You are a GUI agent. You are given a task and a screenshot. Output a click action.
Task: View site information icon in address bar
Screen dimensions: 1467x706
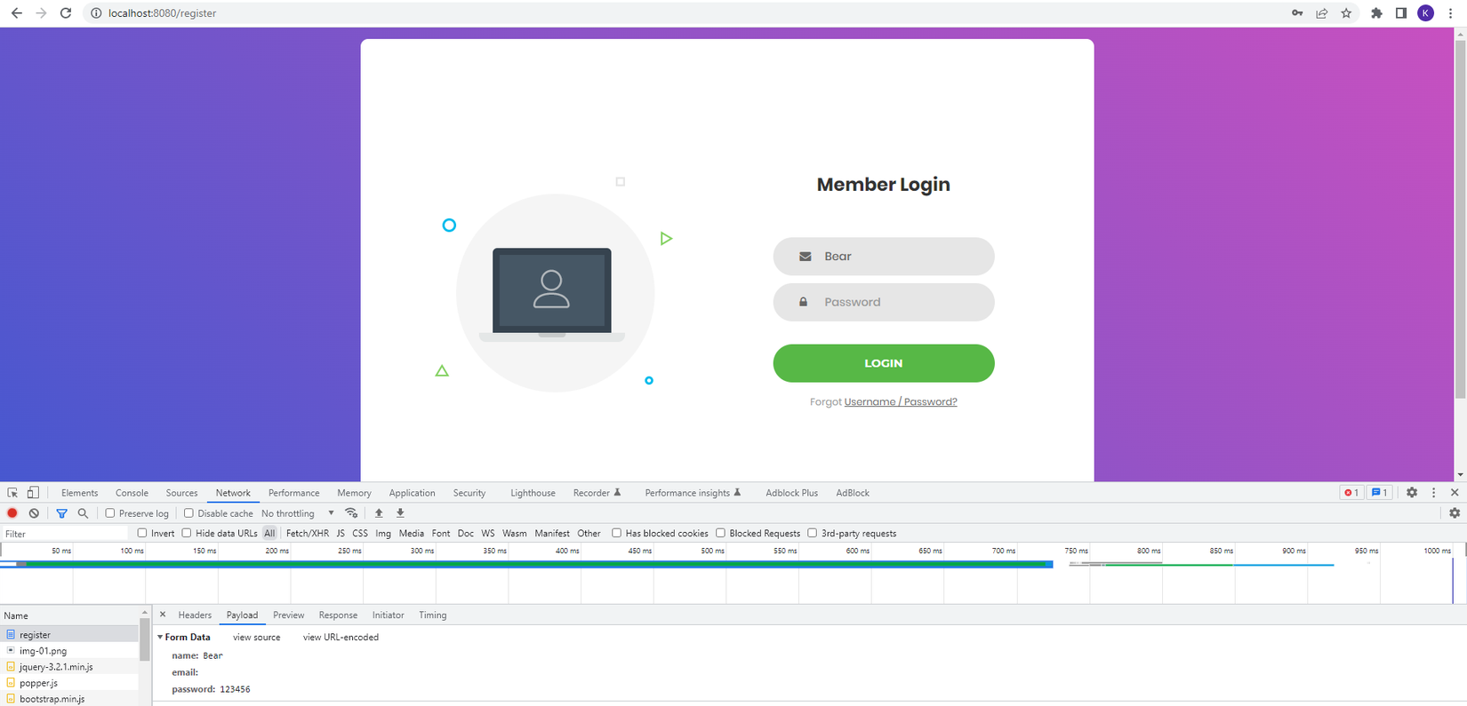tap(96, 13)
